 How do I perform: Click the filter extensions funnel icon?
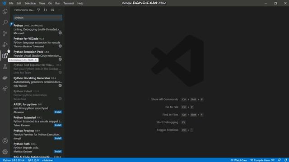tap(39, 10)
